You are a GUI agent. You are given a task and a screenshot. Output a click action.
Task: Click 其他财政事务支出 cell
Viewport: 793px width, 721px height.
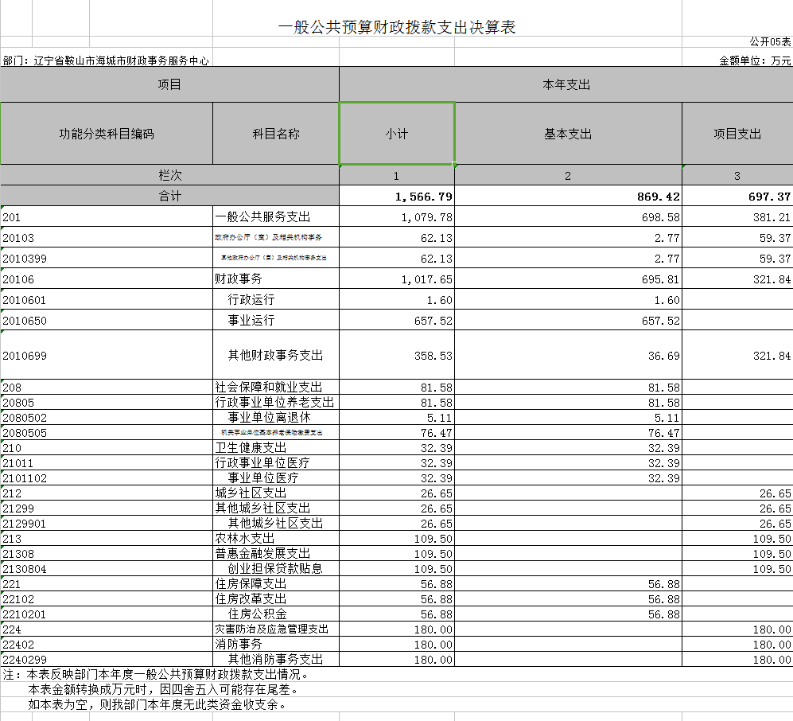click(276, 355)
